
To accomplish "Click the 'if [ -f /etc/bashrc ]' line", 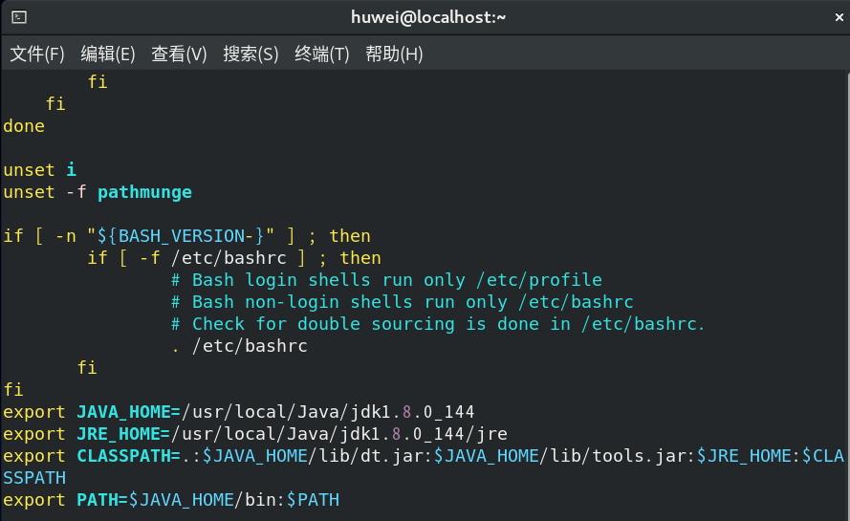I will (x=234, y=258).
